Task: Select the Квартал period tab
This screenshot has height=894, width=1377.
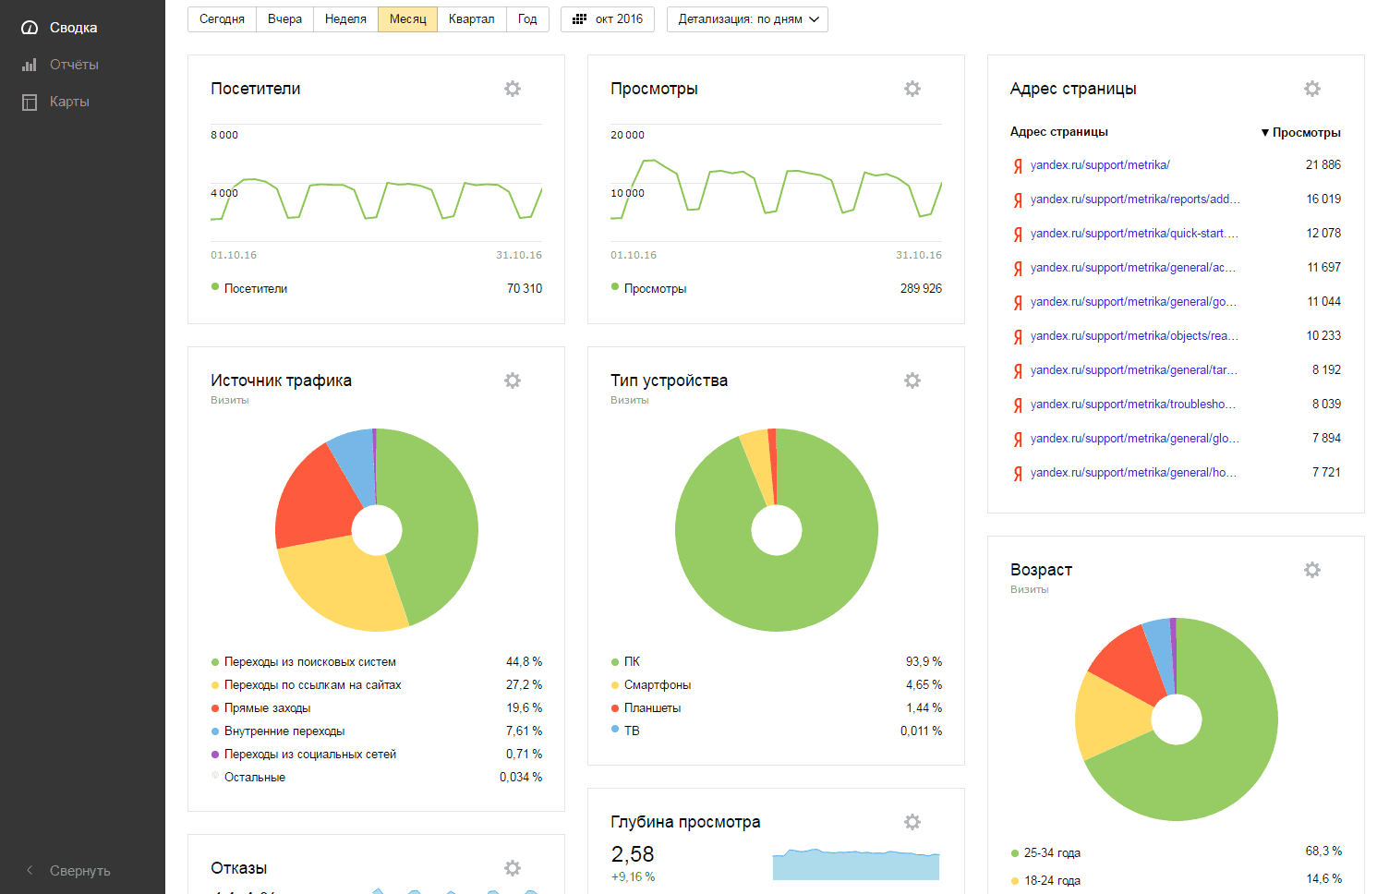Action: (471, 19)
